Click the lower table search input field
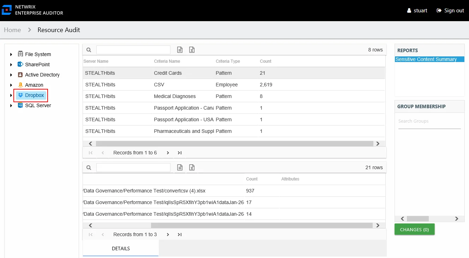The image size is (469, 258). (133, 167)
